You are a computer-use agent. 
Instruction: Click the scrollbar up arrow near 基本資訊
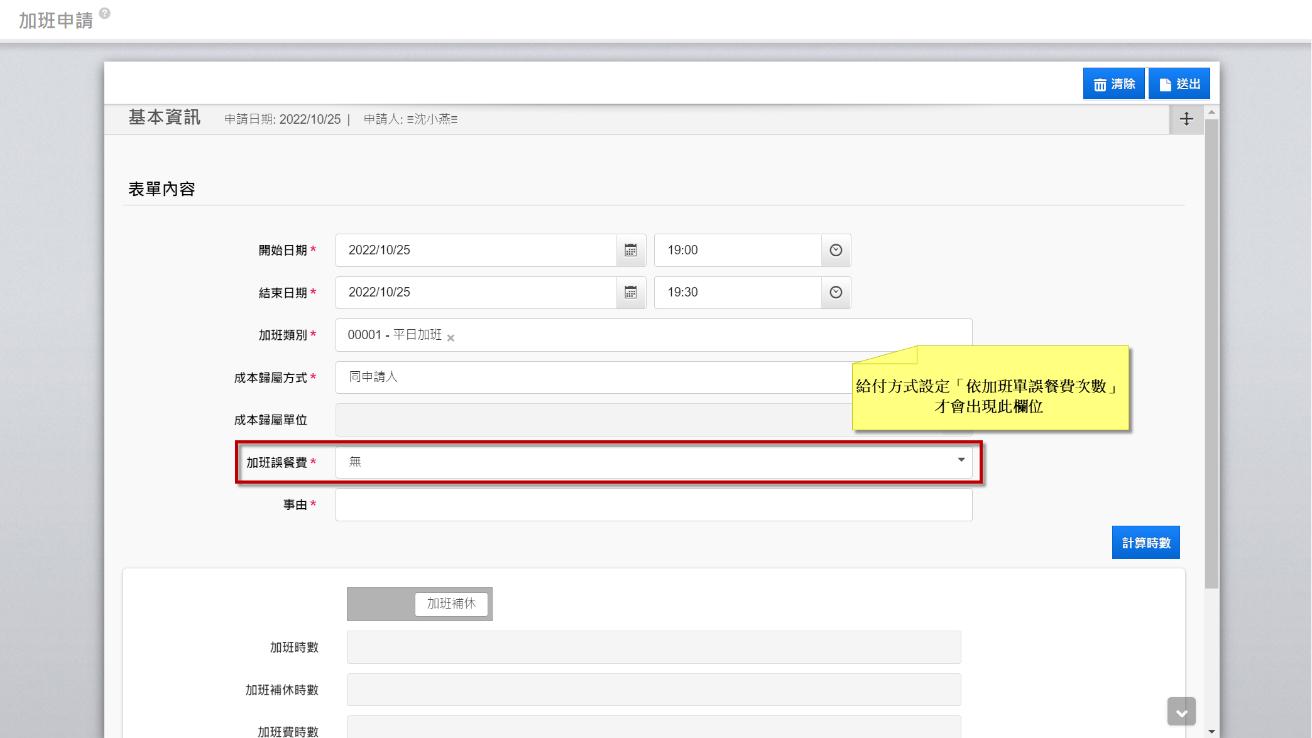[1211, 112]
